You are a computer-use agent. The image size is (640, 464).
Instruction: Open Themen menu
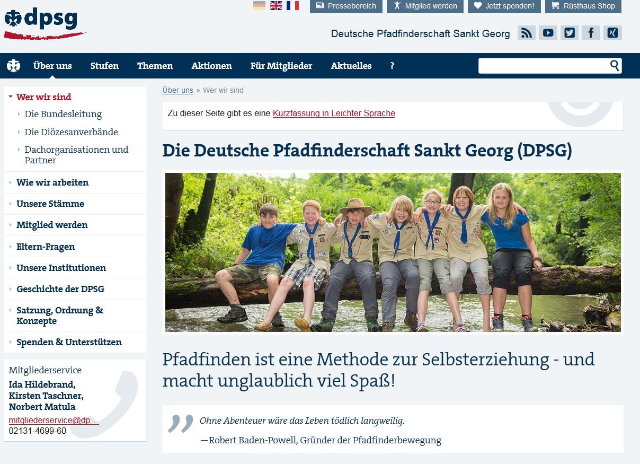point(155,66)
